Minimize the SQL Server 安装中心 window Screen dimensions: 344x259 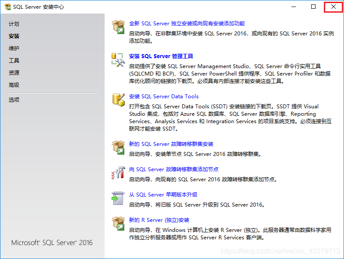click(x=294, y=7)
